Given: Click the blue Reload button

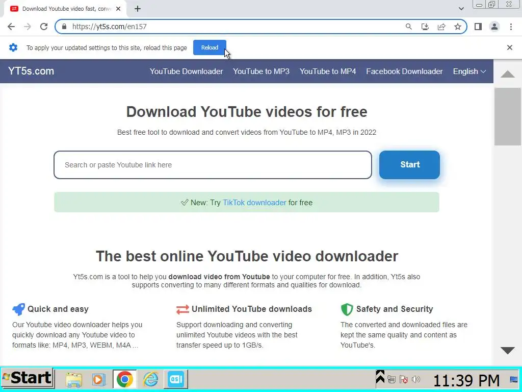Looking at the screenshot, I should click(x=210, y=47).
